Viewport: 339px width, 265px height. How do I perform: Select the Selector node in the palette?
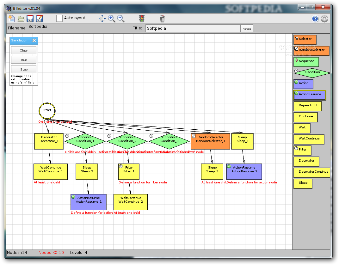(x=305, y=40)
